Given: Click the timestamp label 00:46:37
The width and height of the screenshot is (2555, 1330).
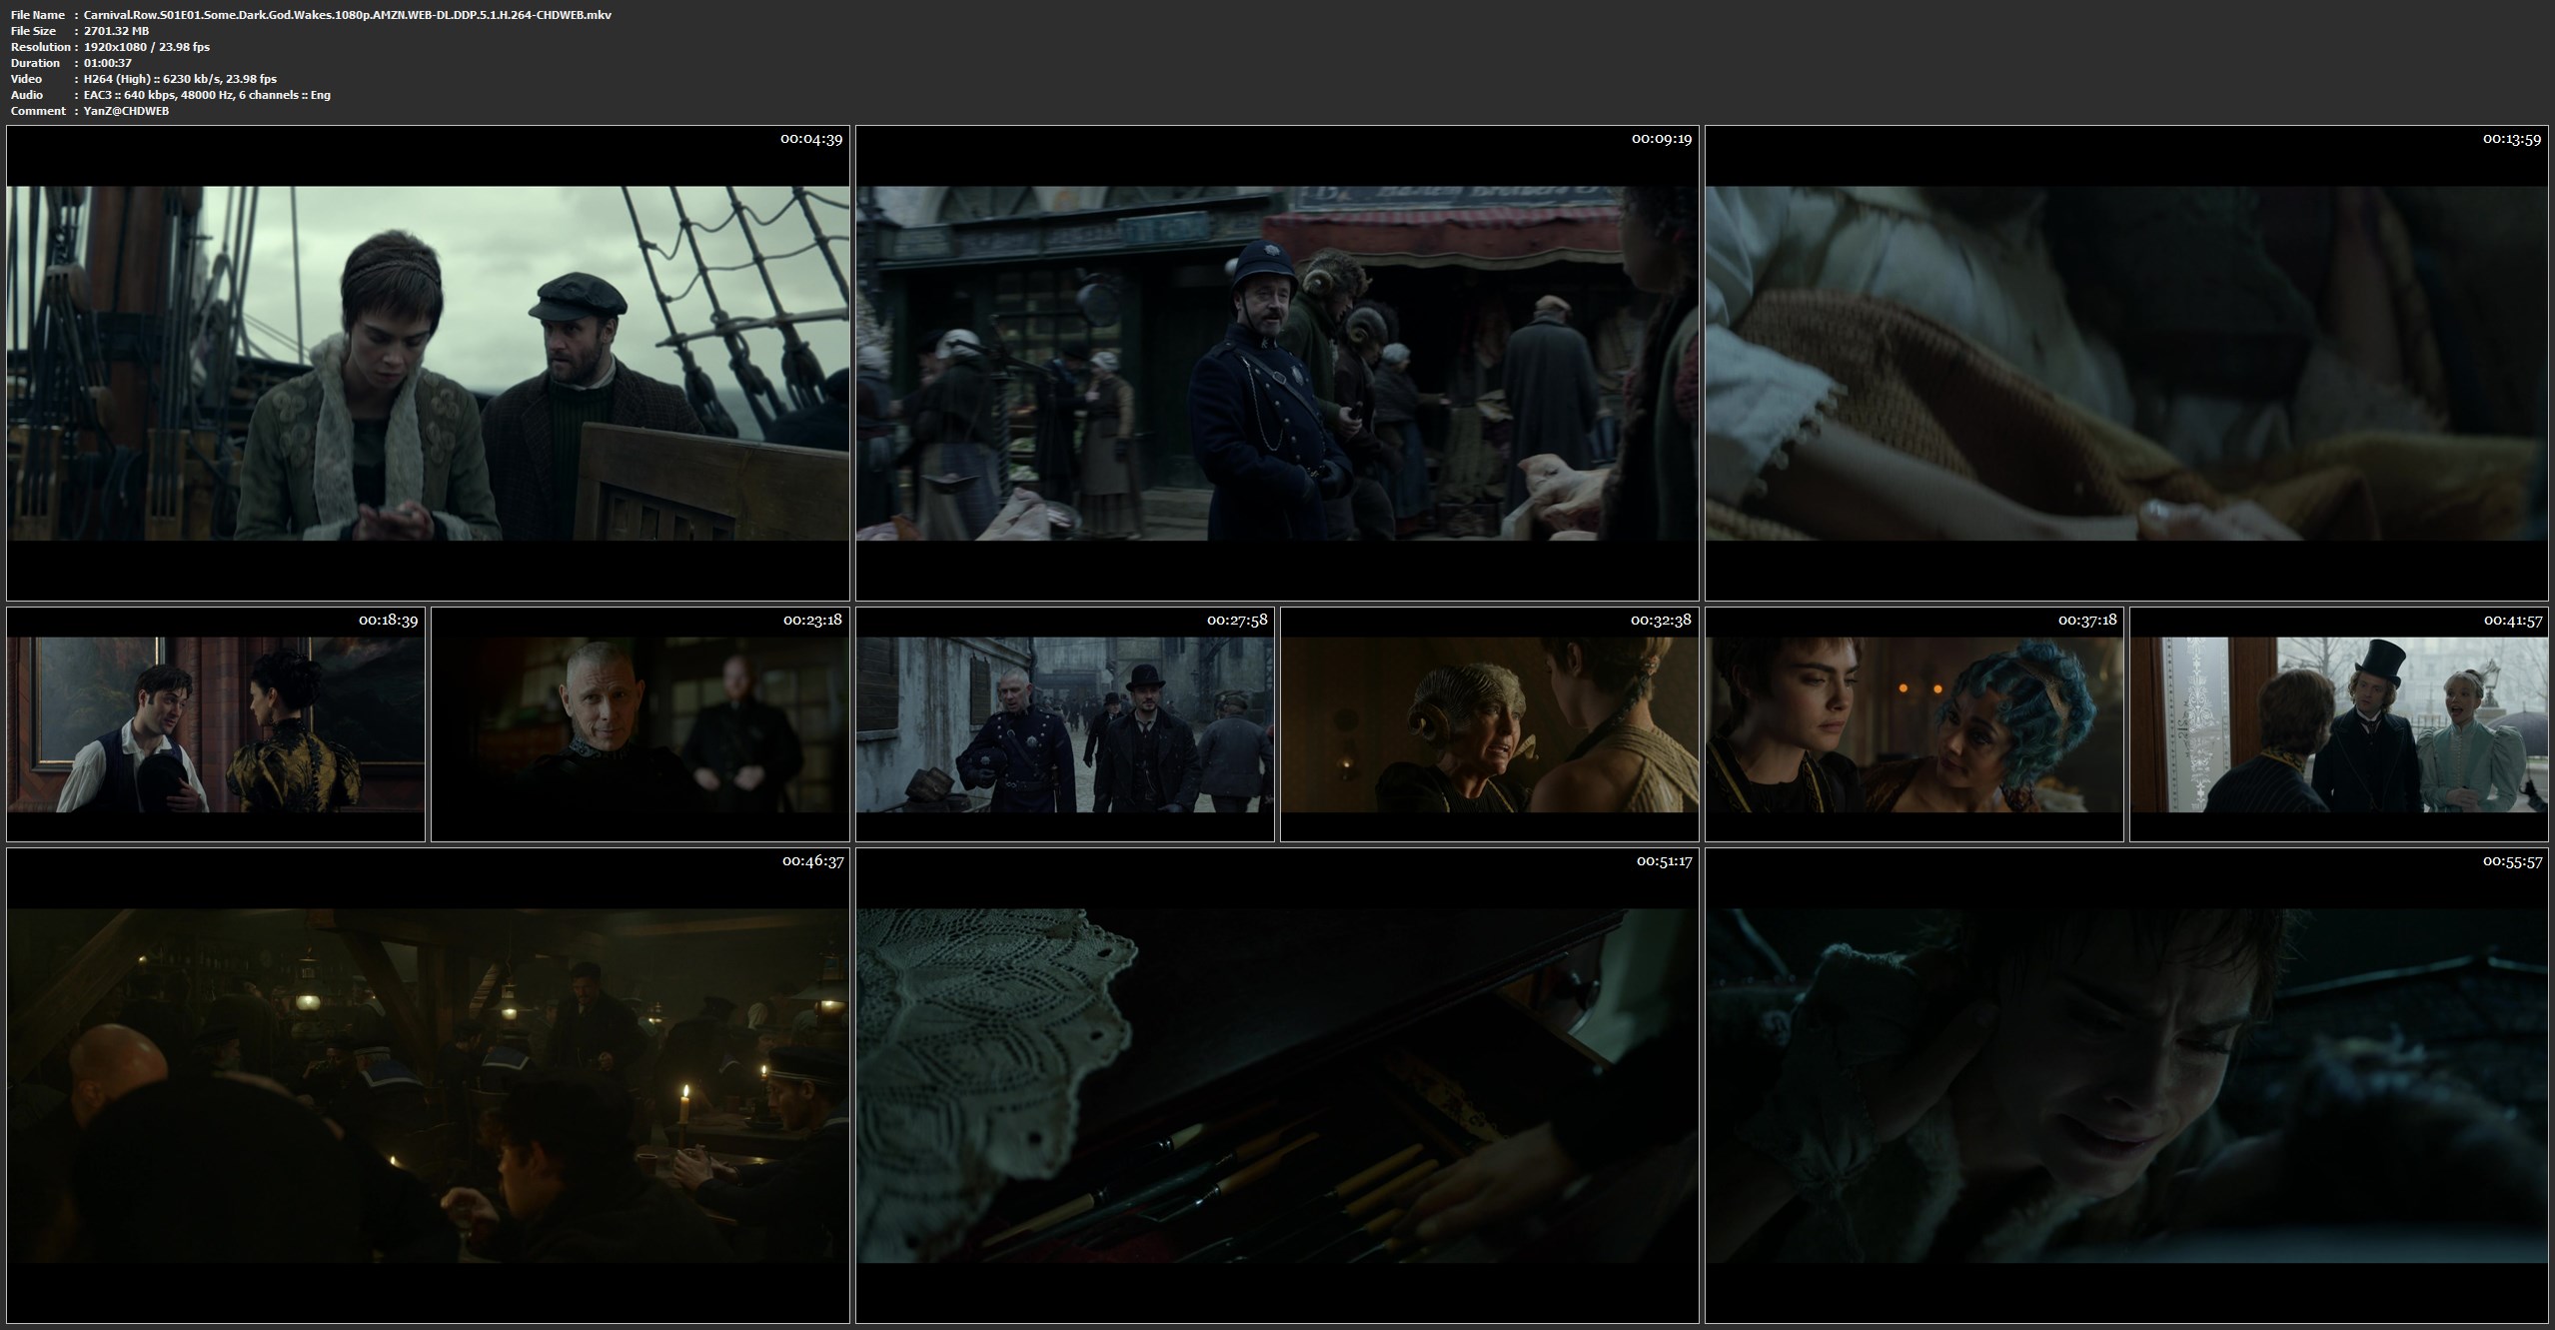Looking at the screenshot, I should tap(812, 861).
